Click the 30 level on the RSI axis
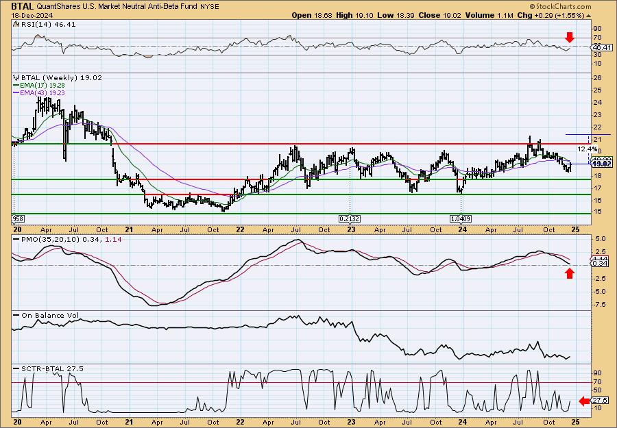Screen dimensions: 617x428 click(597, 55)
